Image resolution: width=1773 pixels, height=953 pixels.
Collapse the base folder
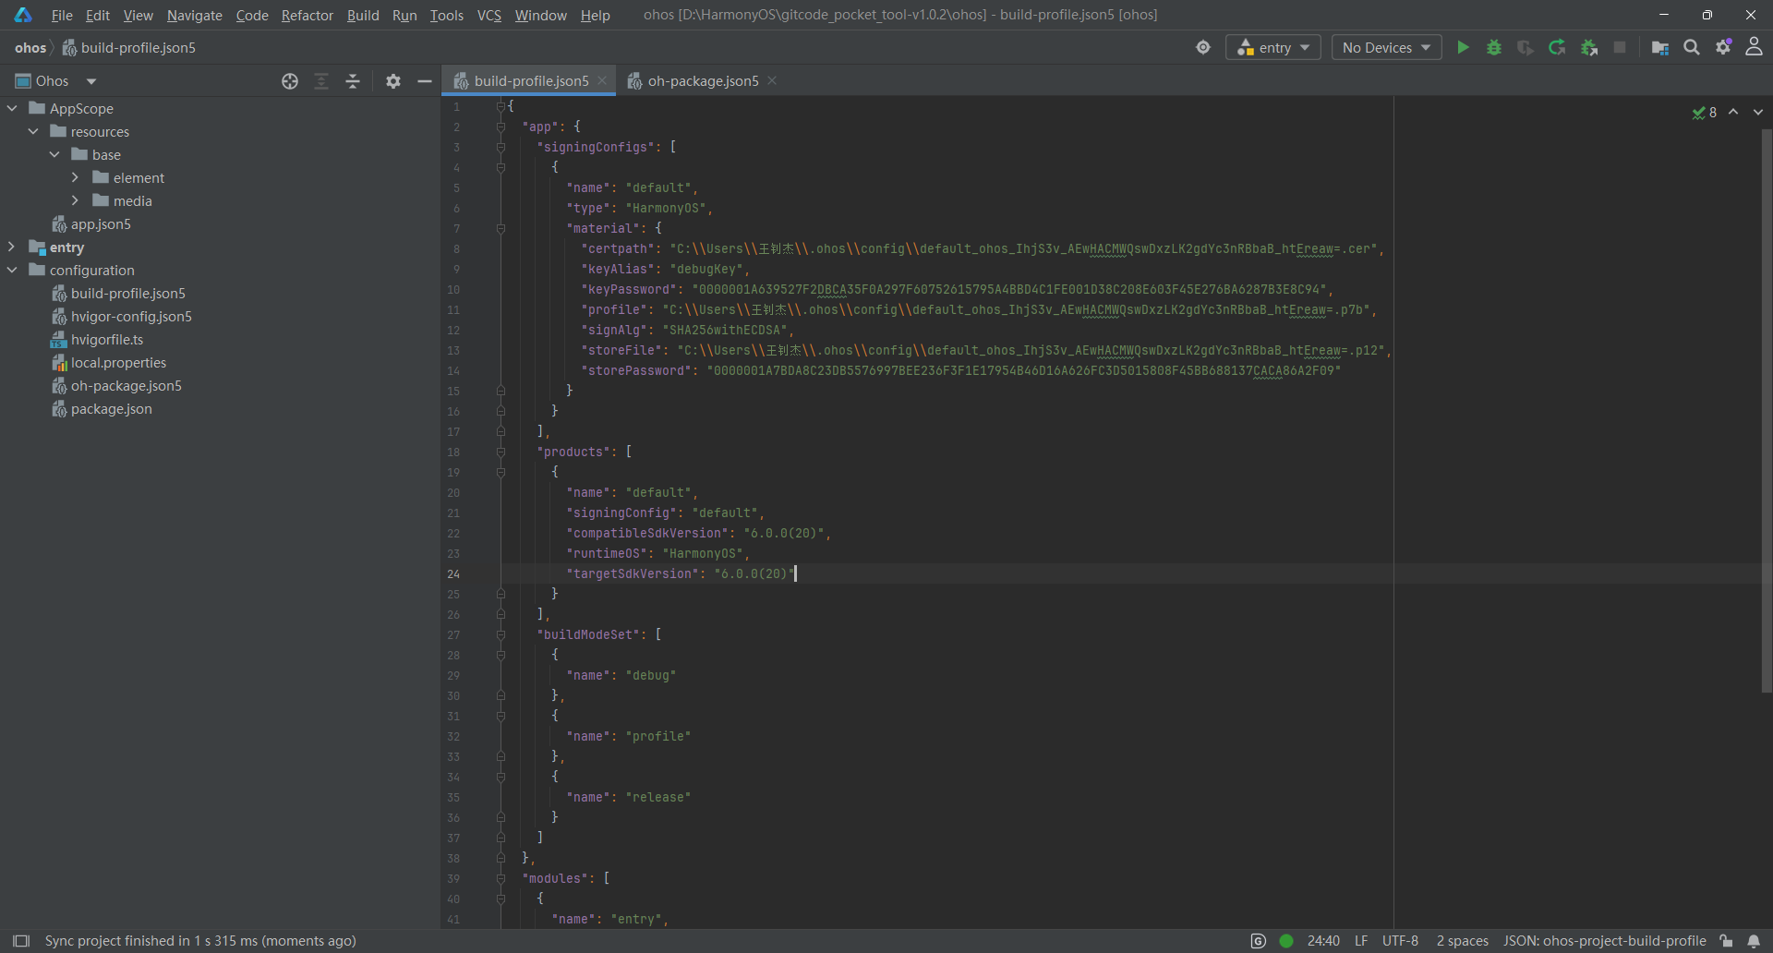point(54,154)
